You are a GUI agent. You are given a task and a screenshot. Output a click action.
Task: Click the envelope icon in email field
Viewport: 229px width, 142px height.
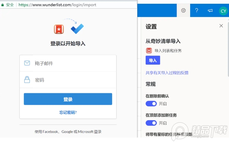pyautogui.click(x=27, y=63)
